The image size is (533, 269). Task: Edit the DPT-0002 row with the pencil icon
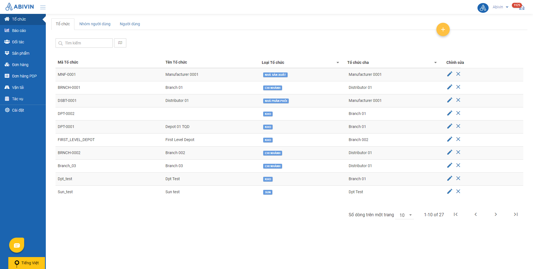pyautogui.click(x=450, y=113)
